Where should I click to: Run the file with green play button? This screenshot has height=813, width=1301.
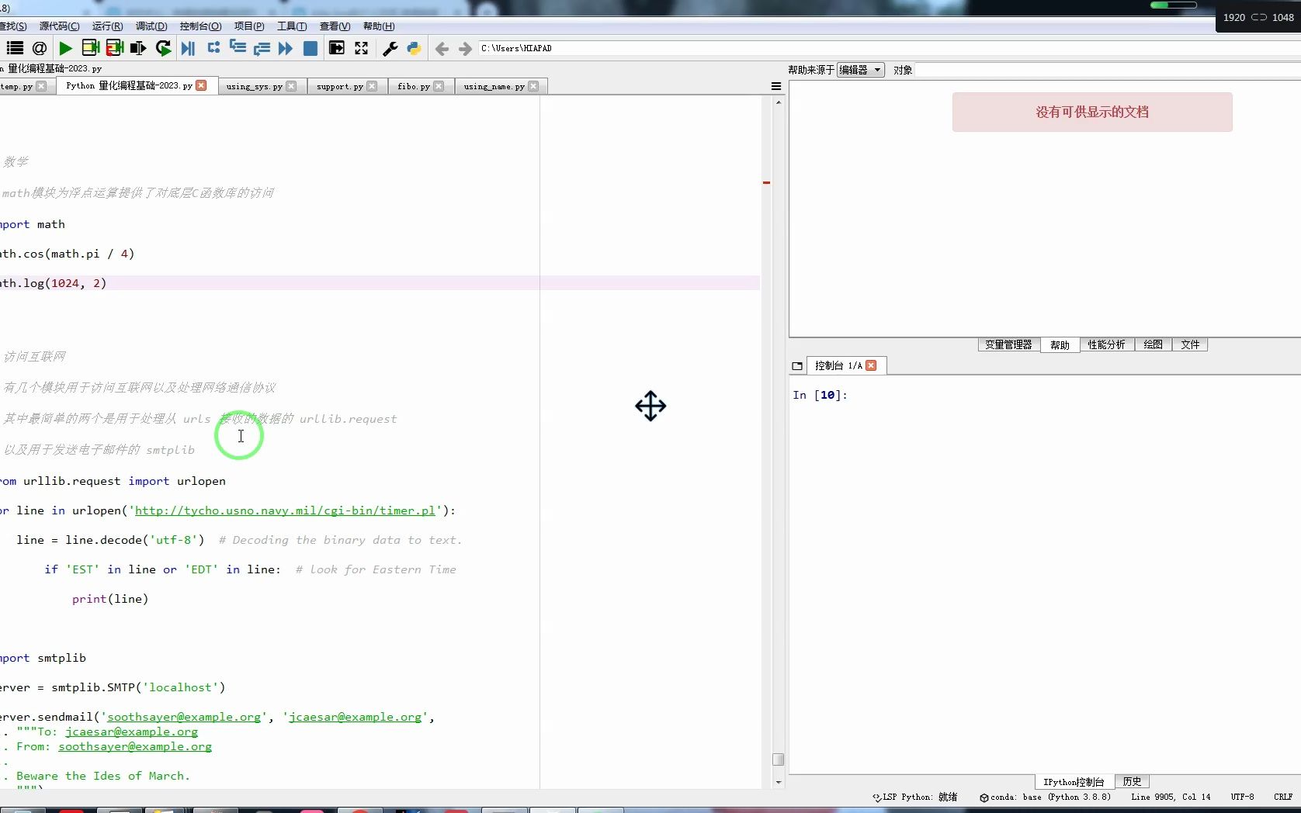click(x=66, y=48)
